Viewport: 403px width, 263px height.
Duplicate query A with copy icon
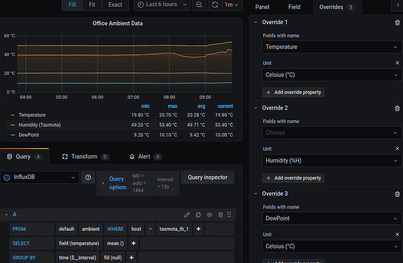(x=198, y=215)
